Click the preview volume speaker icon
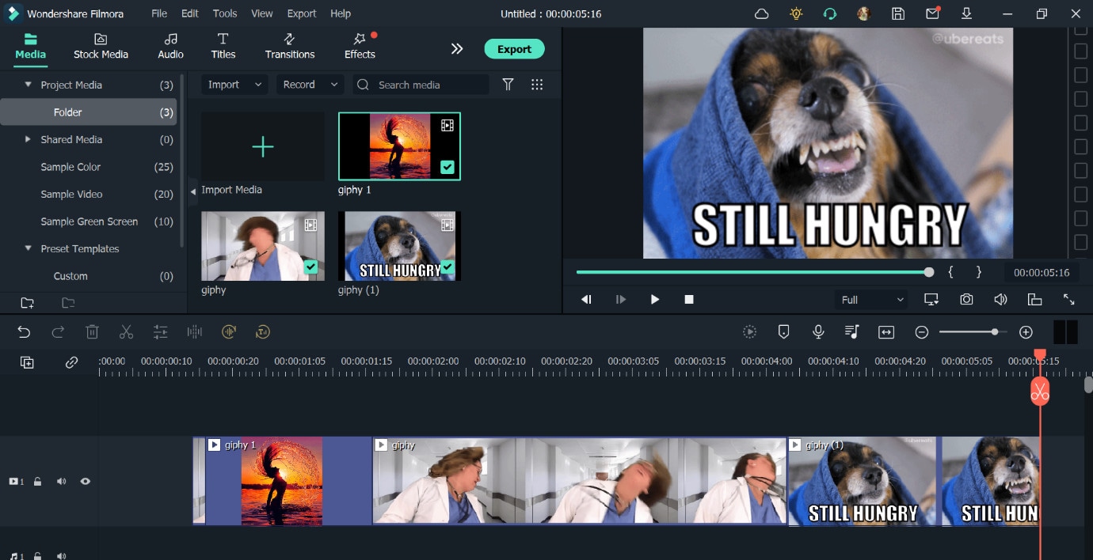Screen dimensions: 1093x560 tap(1000, 300)
